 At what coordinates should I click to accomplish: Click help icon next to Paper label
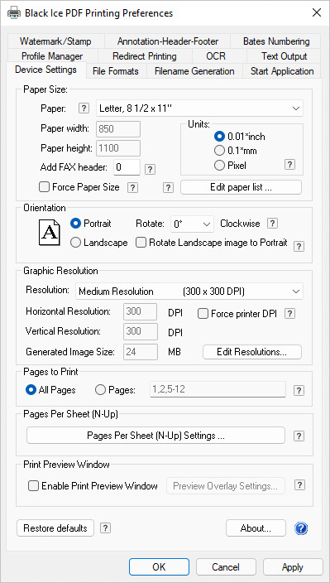[x=84, y=108]
